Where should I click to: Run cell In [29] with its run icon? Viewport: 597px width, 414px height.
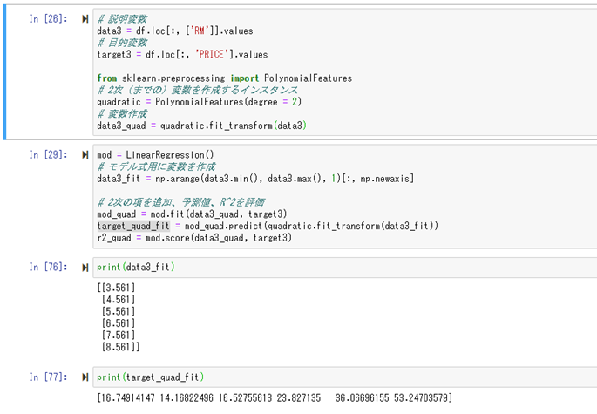click(x=85, y=154)
